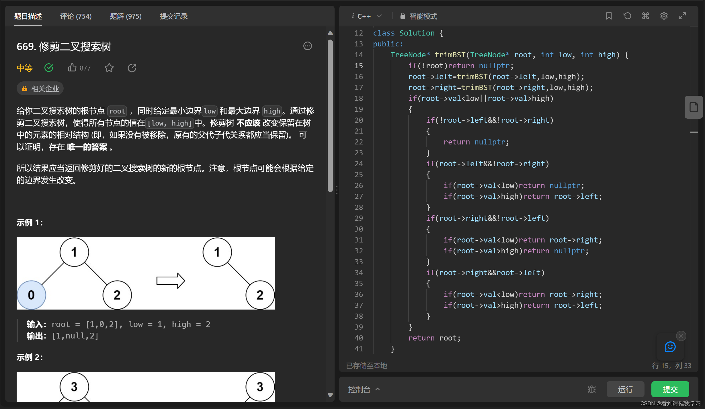This screenshot has height=409, width=705.
Task: Click the 'return root;' code line
Action: 434,338
